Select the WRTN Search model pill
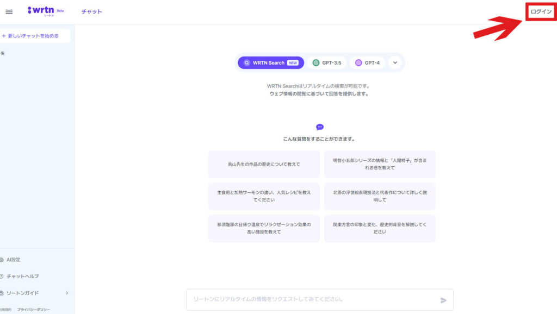This screenshot has width=557, height=314. coord(270,62)
